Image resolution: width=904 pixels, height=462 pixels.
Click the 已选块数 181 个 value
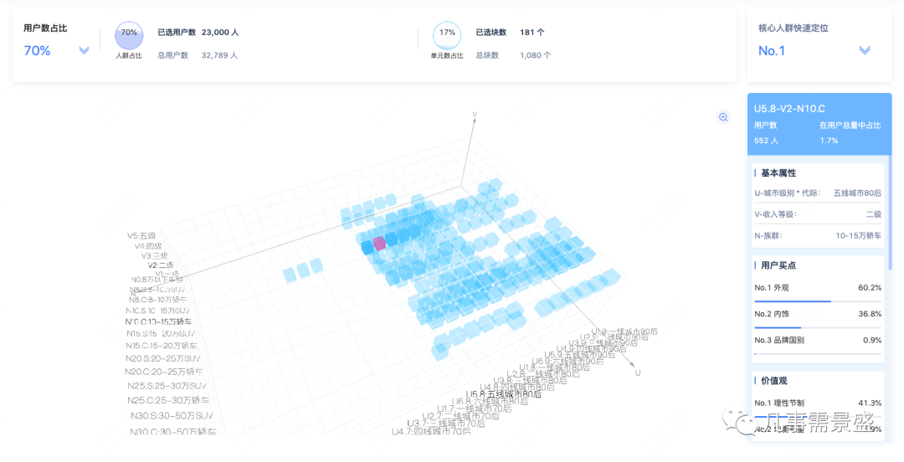point(532,33)
